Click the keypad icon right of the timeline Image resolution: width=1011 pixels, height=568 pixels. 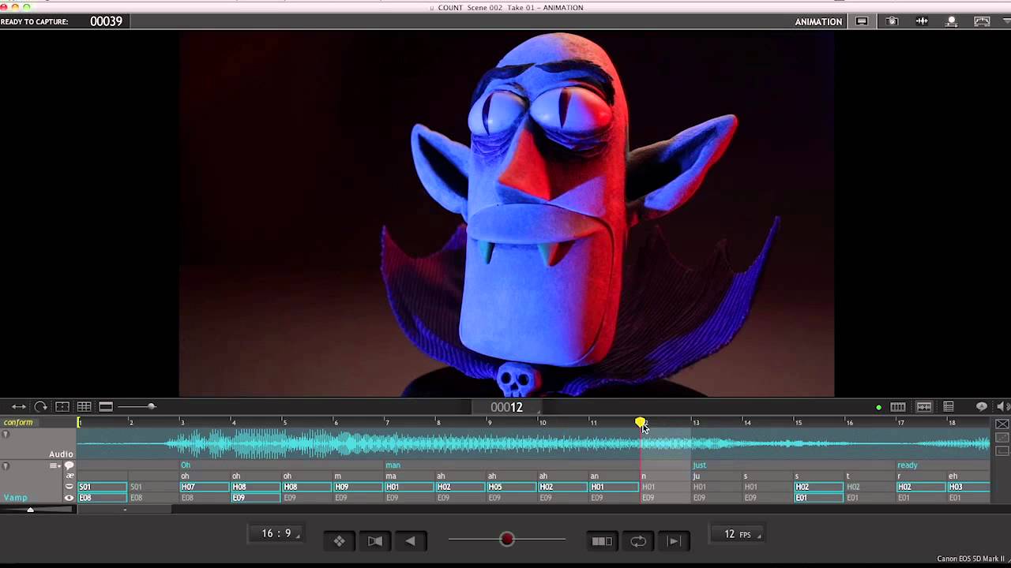tap(898, 406)
